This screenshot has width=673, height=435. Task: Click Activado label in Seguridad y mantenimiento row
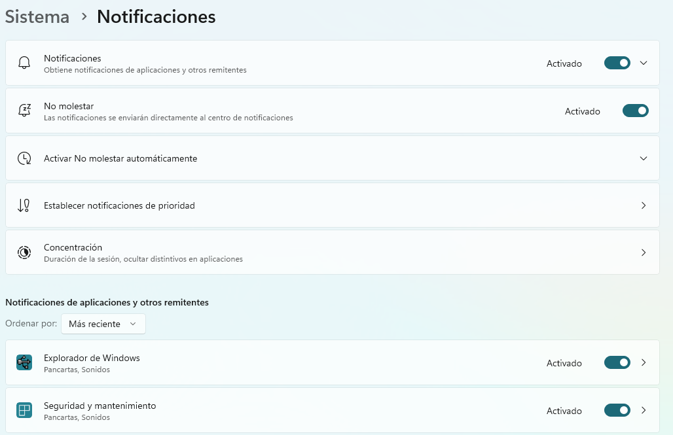coord(564,411)
